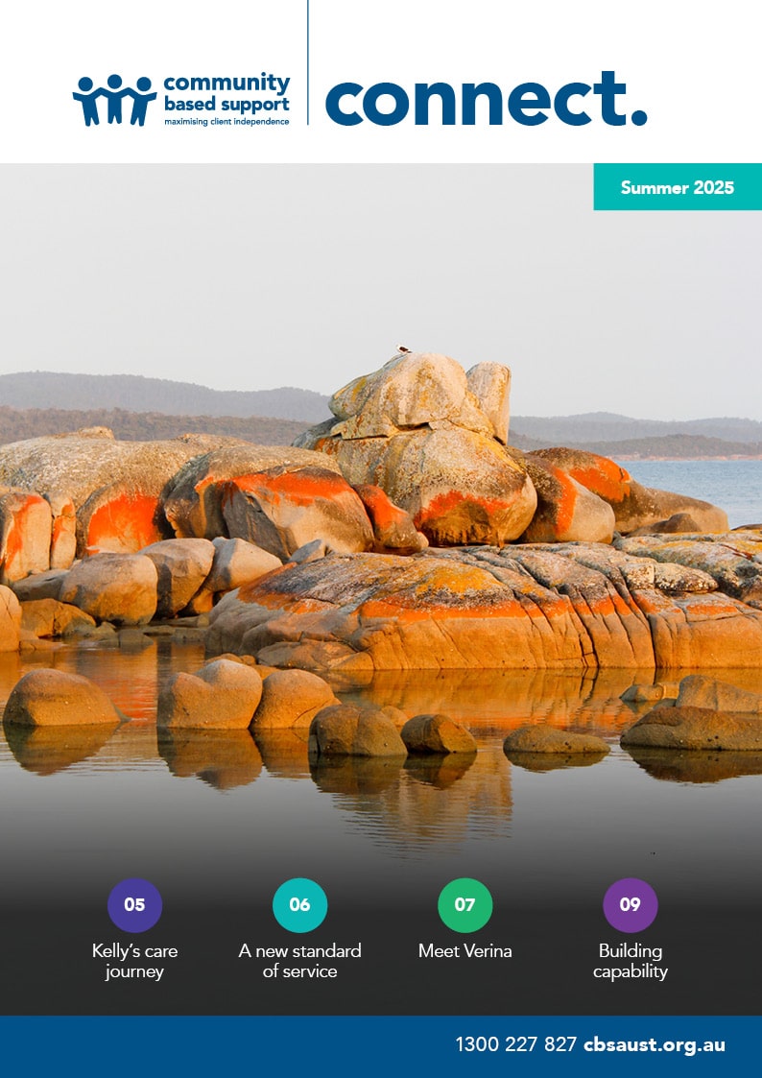This screenshot has width=762, height=1078.
Task: Visit the cbsaust.org.au website link
Action: (x=655, y=1044)
